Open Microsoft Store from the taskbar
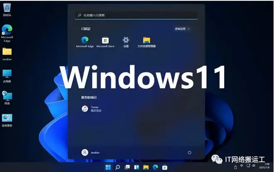The width and height of the screenshot is (274, 172). click(165, 167)
